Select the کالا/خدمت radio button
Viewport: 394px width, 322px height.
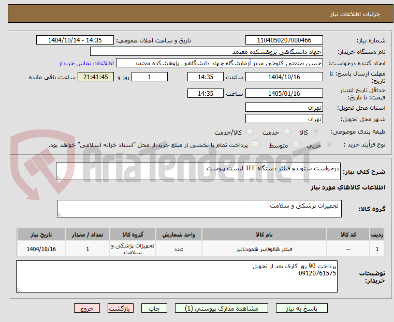[x=250, y=131]
